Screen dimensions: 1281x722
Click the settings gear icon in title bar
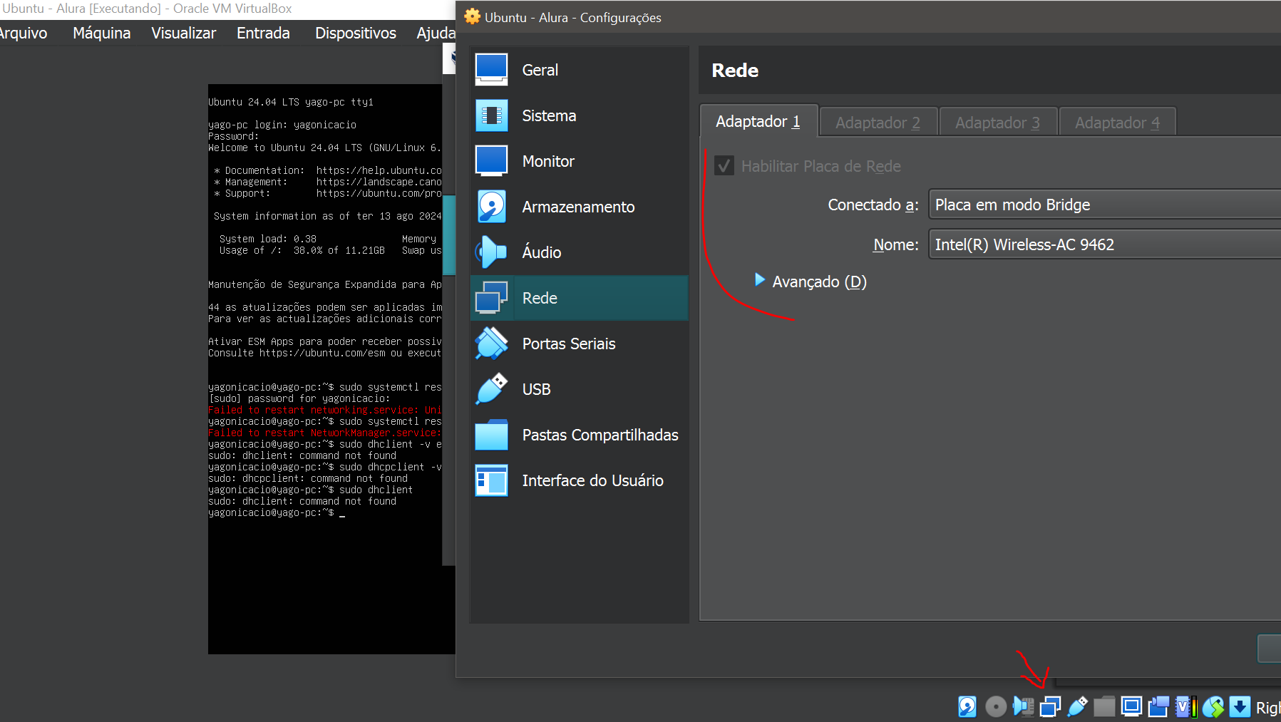coord(472,16)
